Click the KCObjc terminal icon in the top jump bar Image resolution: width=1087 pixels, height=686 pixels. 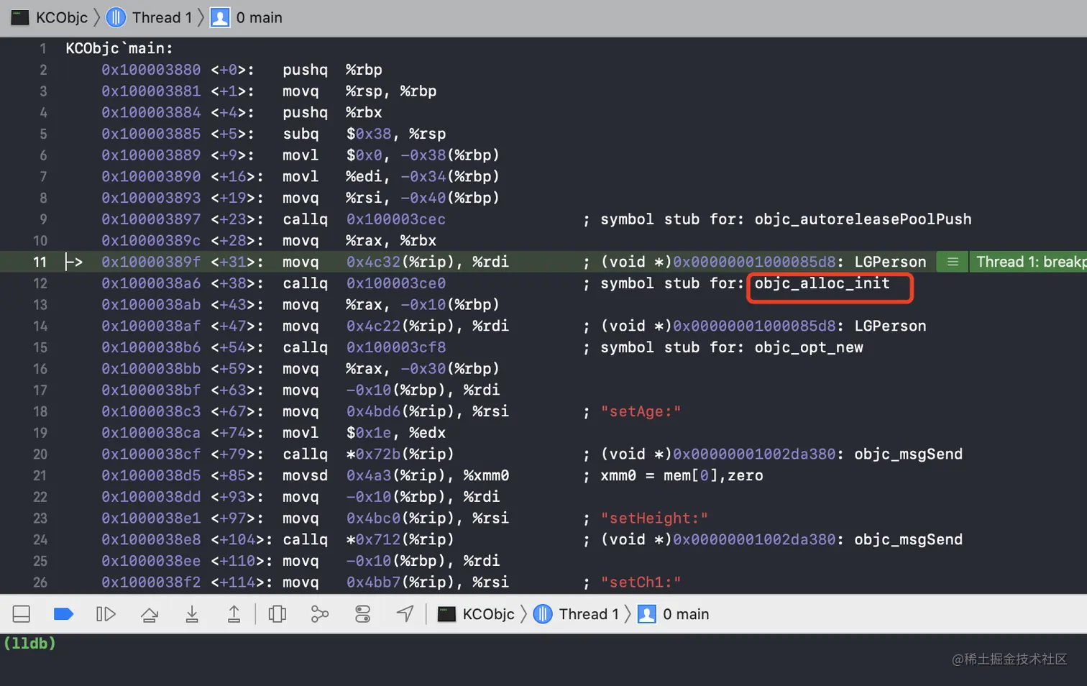(x=20, y=17)
